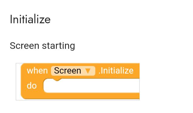Click the word 'Screen' in the description line
This screenshot has height=113, width=193.
click(24, 46)
